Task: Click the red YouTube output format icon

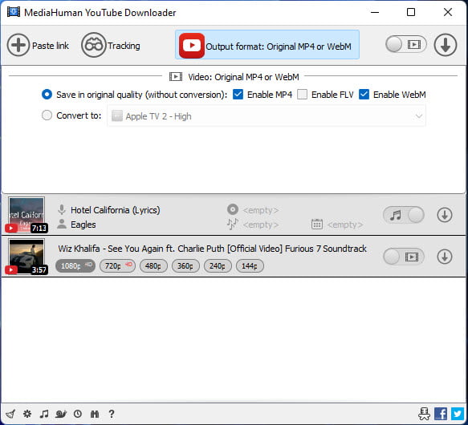Action: [192, 46]
